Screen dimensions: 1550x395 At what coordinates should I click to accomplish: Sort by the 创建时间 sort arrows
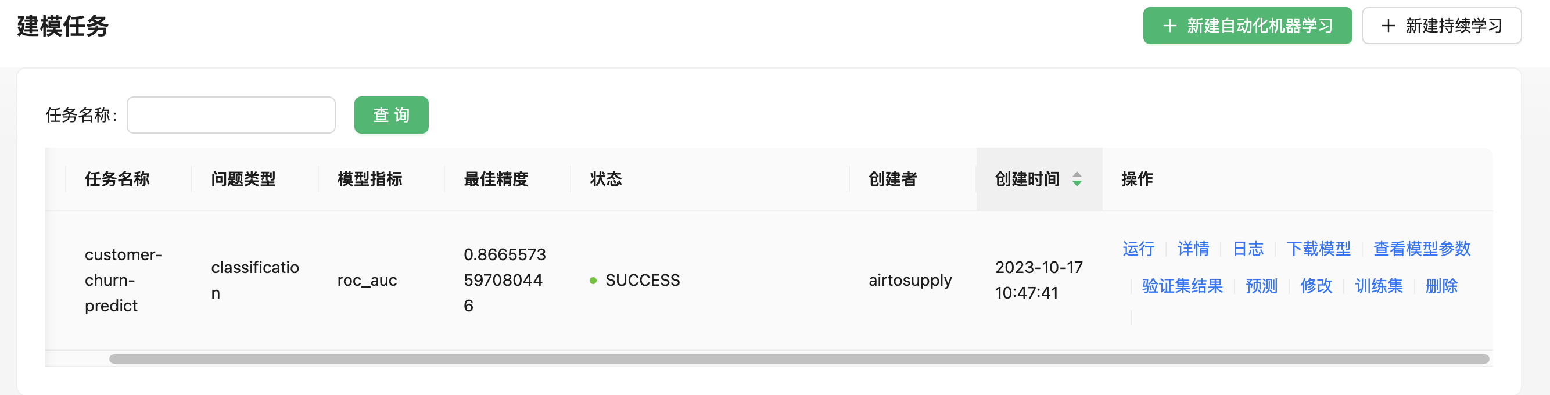(x=1077, y=178)
